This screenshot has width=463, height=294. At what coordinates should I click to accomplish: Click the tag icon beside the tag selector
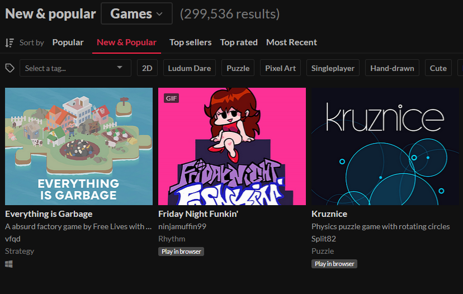(10, 68)
